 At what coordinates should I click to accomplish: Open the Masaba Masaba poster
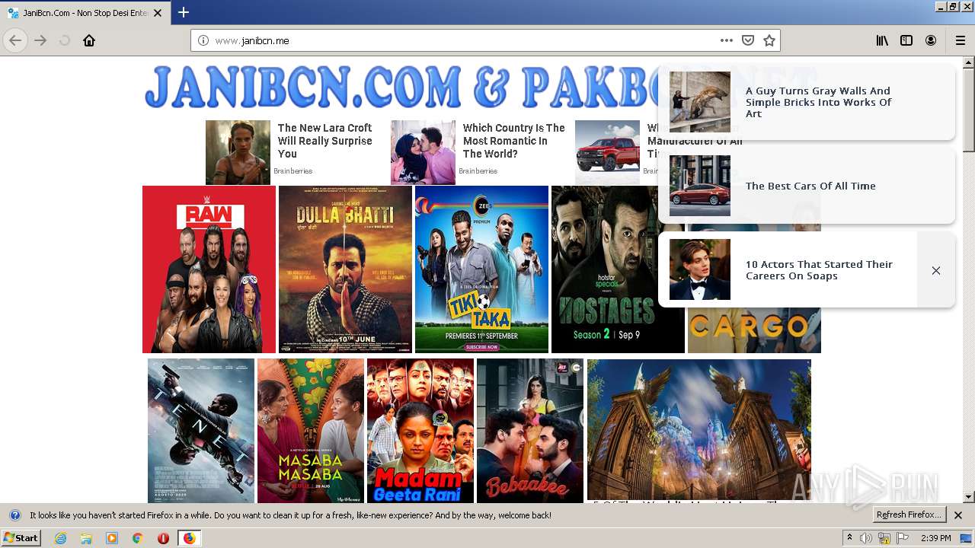(311, 431)
